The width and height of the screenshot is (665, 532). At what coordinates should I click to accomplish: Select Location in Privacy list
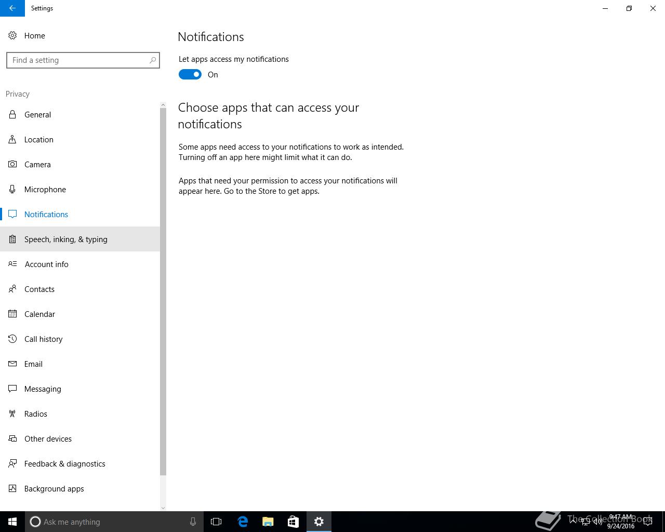[80, 139]
